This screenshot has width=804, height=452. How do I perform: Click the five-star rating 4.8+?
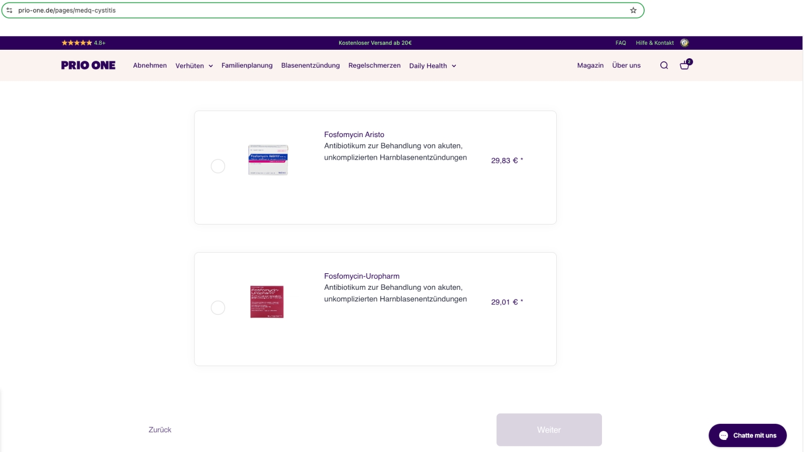click(x=83, y=43)
